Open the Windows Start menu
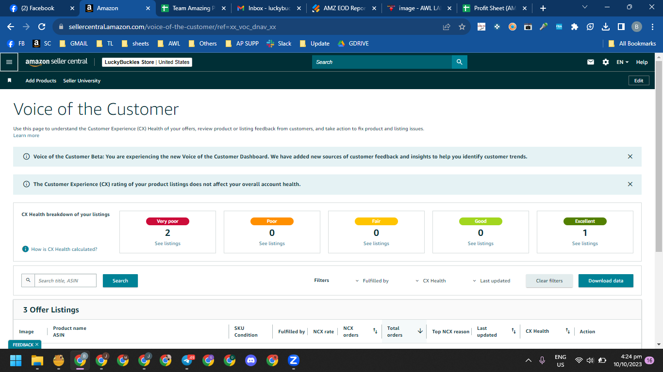Viewport: 663px width, 372px height. 16,360
